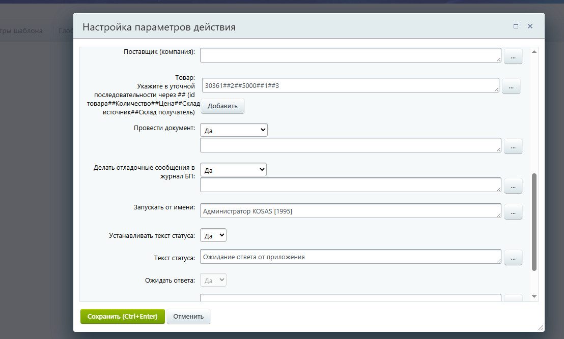Click the Добавить button
The height and width of the screenshot is (339, 564).
(222, 106)
